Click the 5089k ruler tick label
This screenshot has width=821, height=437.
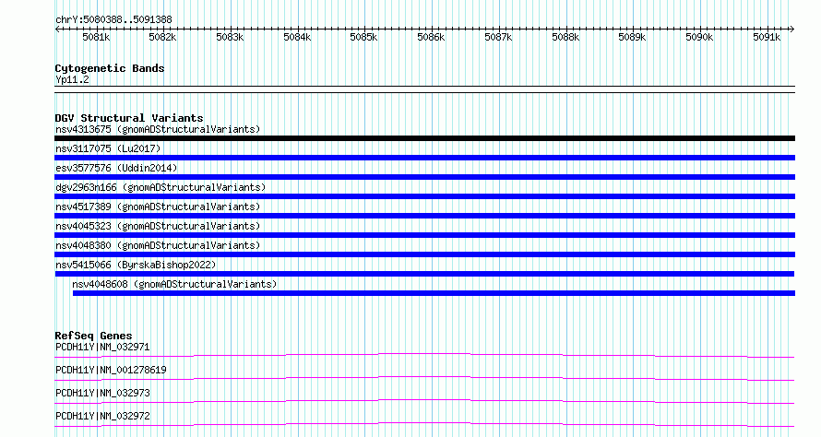(632, 37)
